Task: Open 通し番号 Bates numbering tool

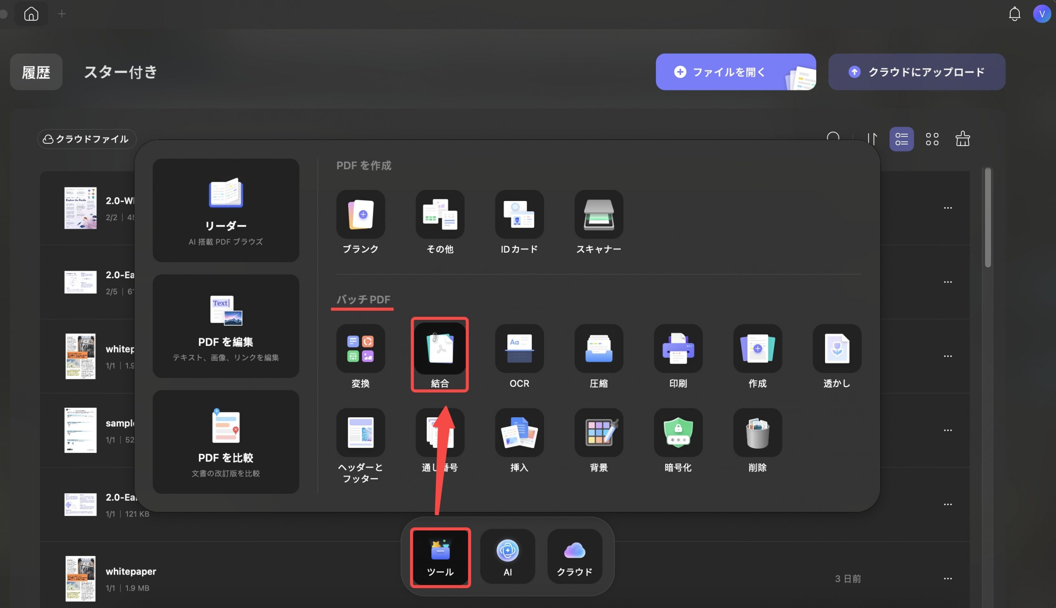Action: tap(440, 433)
